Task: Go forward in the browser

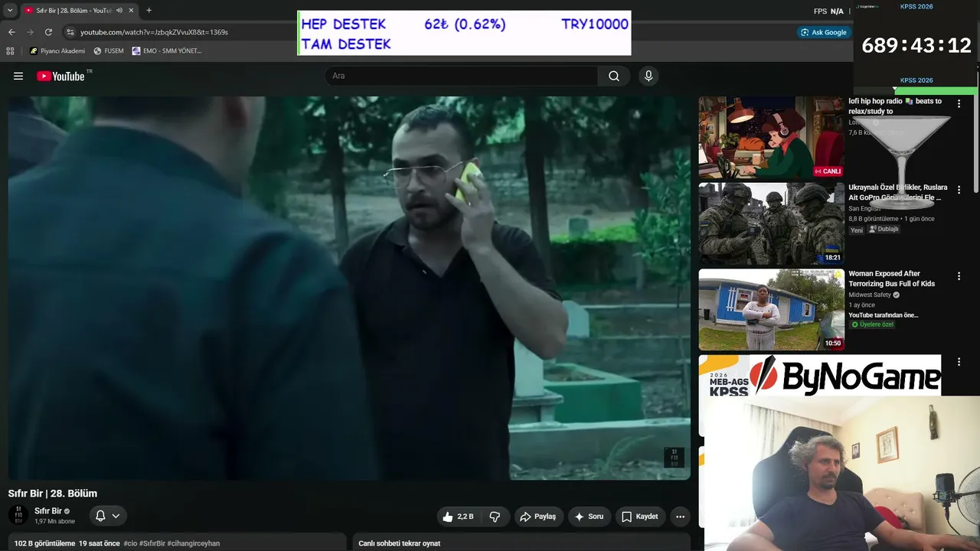Action: pos(30,32)
